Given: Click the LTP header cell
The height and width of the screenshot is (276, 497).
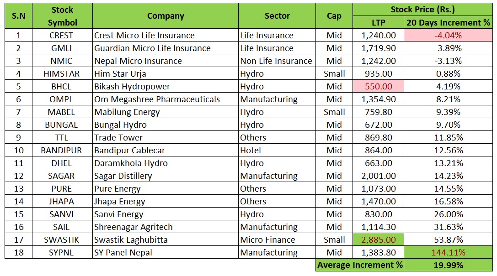Looking at the screenshot, I should click(x=378, y=22).
